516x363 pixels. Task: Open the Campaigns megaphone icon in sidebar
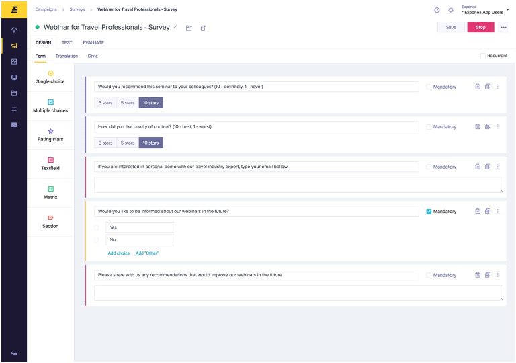click(x=14, y=46)
